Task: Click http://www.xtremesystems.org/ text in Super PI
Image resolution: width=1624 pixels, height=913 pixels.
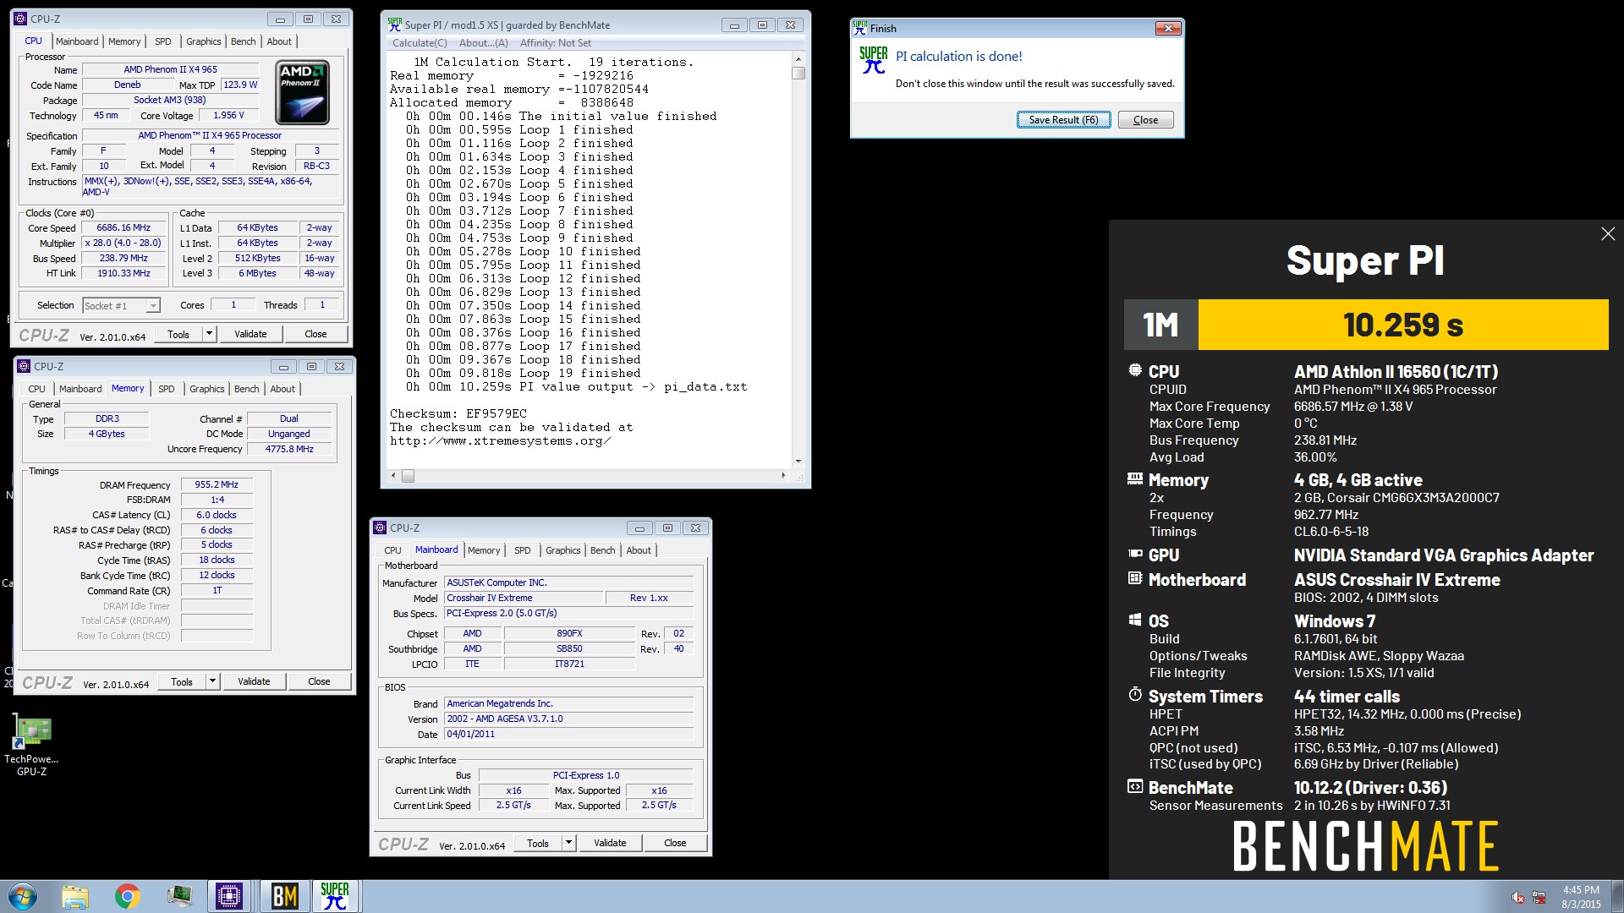Action: tap(500, 441)
